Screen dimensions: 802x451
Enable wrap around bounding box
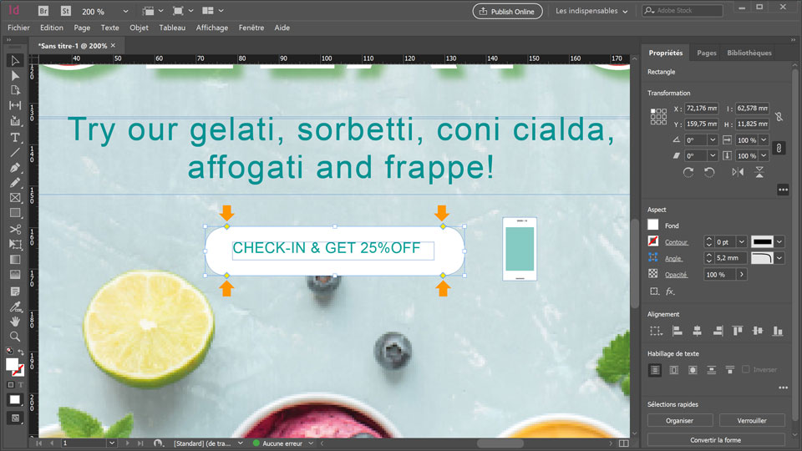[674, 370]
